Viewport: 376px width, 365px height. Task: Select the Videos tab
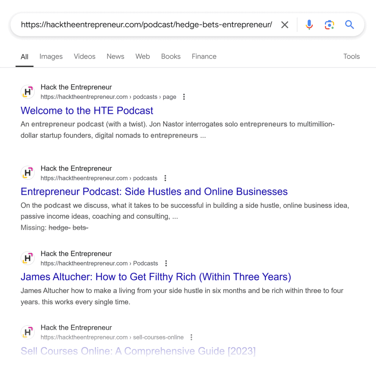coord(84,56)
